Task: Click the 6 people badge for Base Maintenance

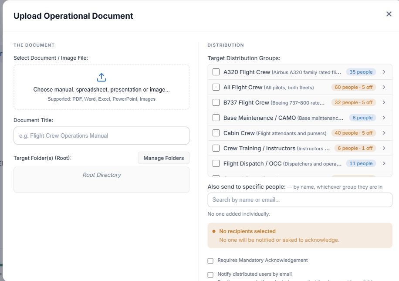Action: point(362,118)
